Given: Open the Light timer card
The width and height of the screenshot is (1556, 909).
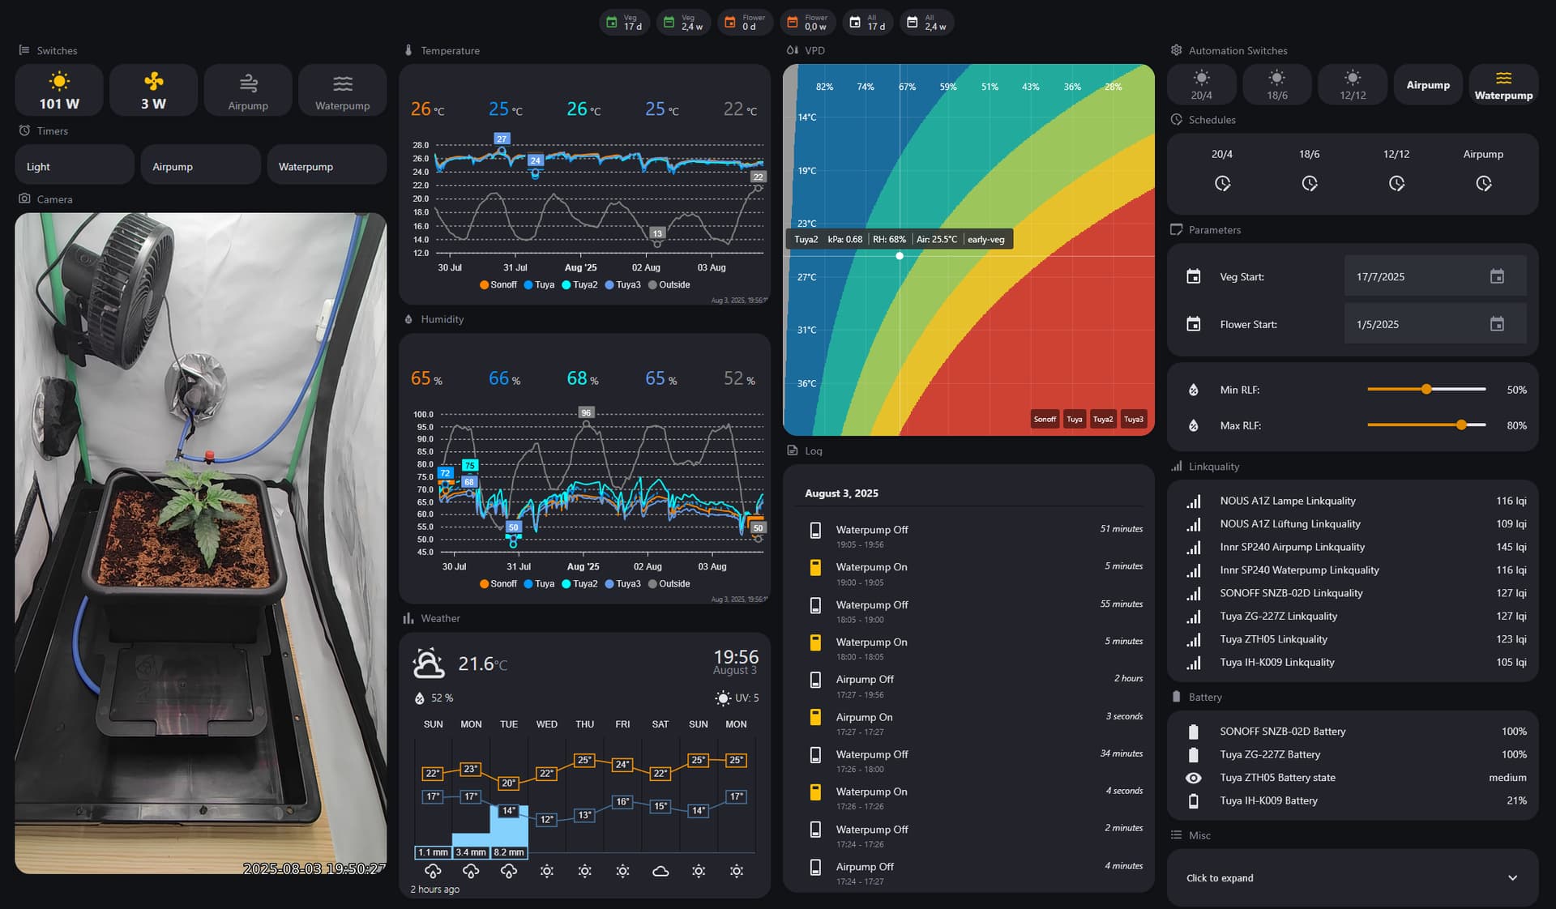Looking at the screenshot, I should tap(74, 166).
